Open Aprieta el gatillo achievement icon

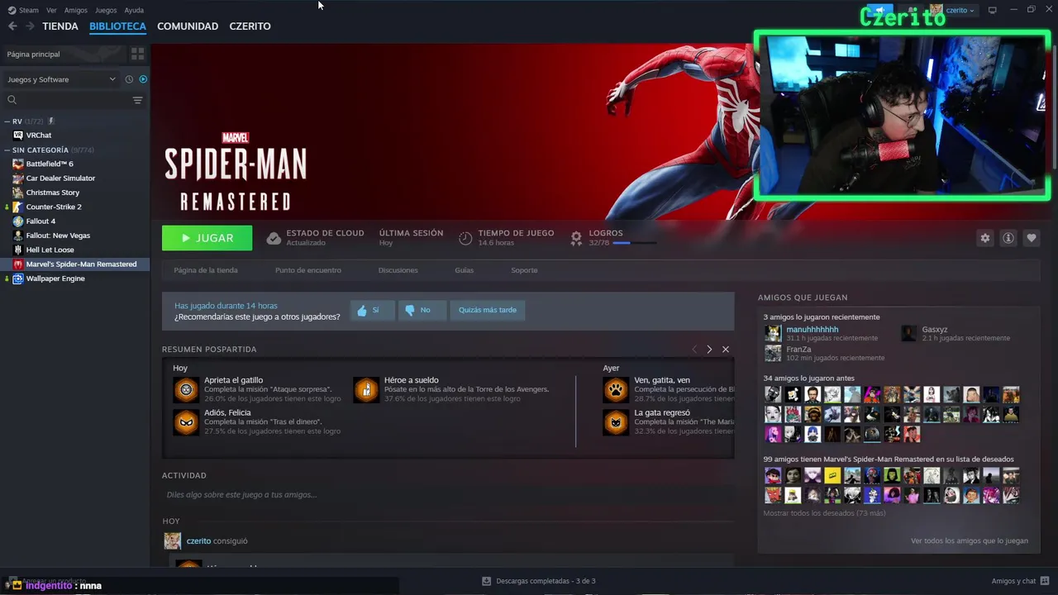pos(186,389)
